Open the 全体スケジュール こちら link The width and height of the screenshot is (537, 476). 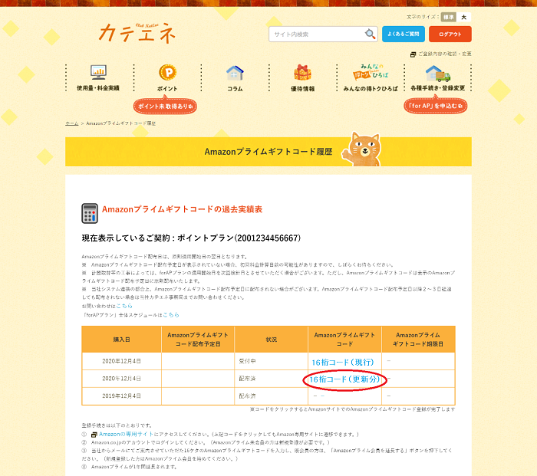pos(171,315)
